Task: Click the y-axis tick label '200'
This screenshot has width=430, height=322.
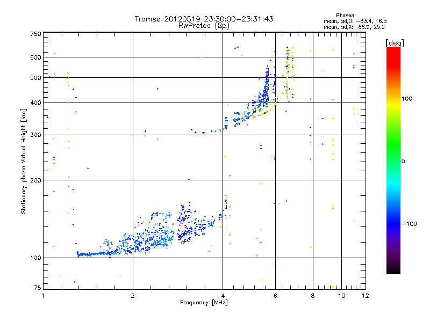Action: 35,180
